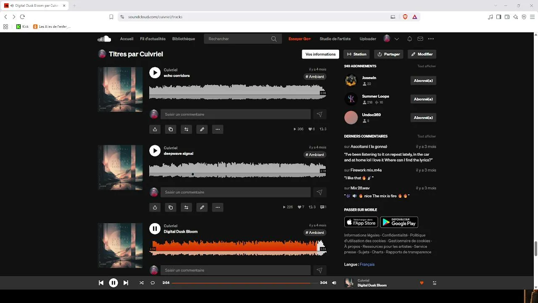Seek on the bottom player progress bar
This screenshot has width=538, height=303.
(245, 283)
